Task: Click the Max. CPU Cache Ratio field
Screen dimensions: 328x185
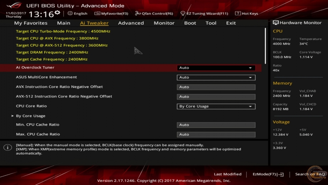Action: [x=216, y=135]
